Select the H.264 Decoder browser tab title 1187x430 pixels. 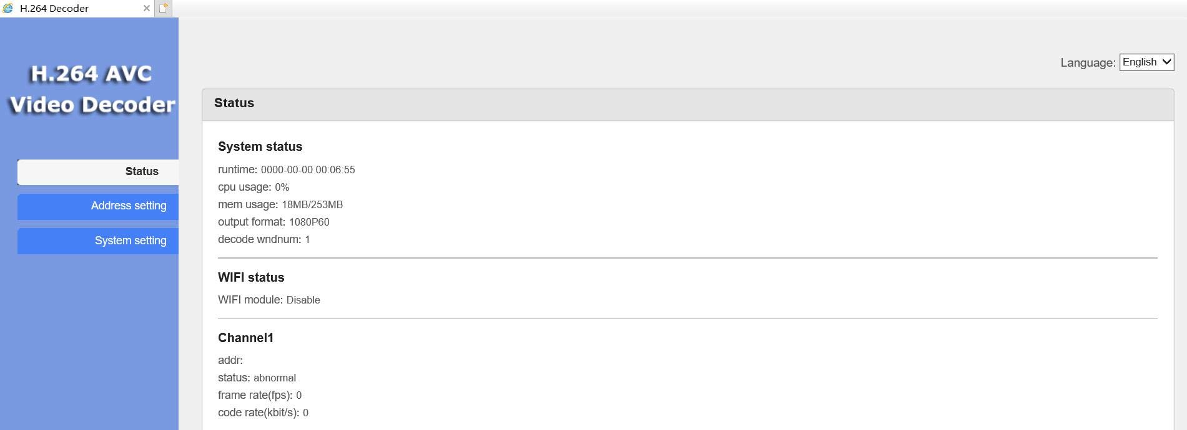tap(54, 8)
